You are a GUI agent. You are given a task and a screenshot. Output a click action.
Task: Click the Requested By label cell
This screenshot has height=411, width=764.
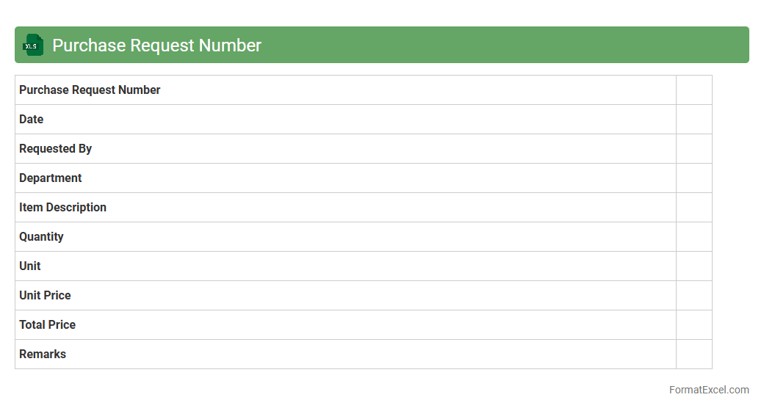pyautogui.click(x=56, y=148)
